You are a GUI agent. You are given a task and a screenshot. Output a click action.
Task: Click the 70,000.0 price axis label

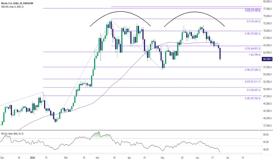pyautogui.click(x=267, y=31)
